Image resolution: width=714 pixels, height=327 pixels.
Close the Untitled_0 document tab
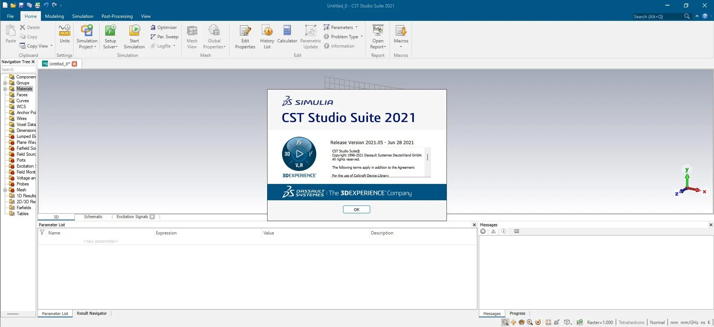(74, 64)
